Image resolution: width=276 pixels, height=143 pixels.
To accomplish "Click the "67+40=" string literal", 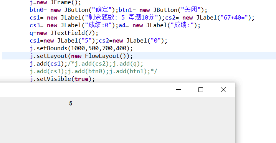I will point(234,18).
